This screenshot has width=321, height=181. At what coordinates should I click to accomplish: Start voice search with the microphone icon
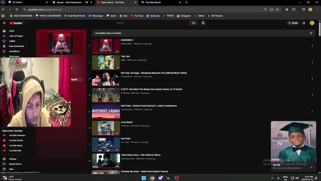click(203, 23)
